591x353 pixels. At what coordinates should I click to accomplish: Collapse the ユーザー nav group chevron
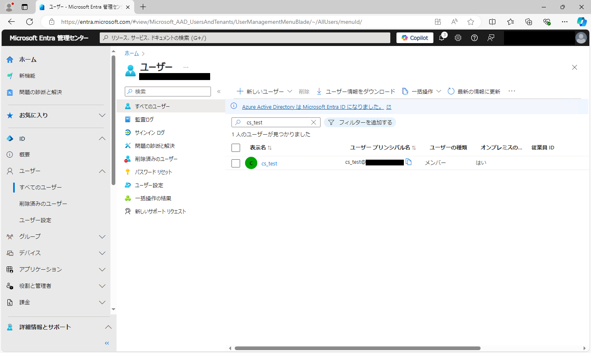click(x=102, y=171)
